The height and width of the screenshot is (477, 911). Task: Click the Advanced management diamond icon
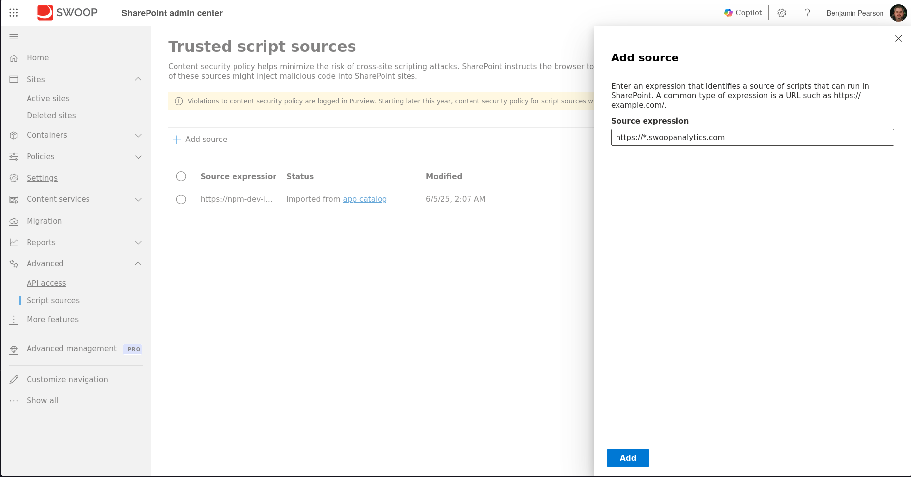14,349
